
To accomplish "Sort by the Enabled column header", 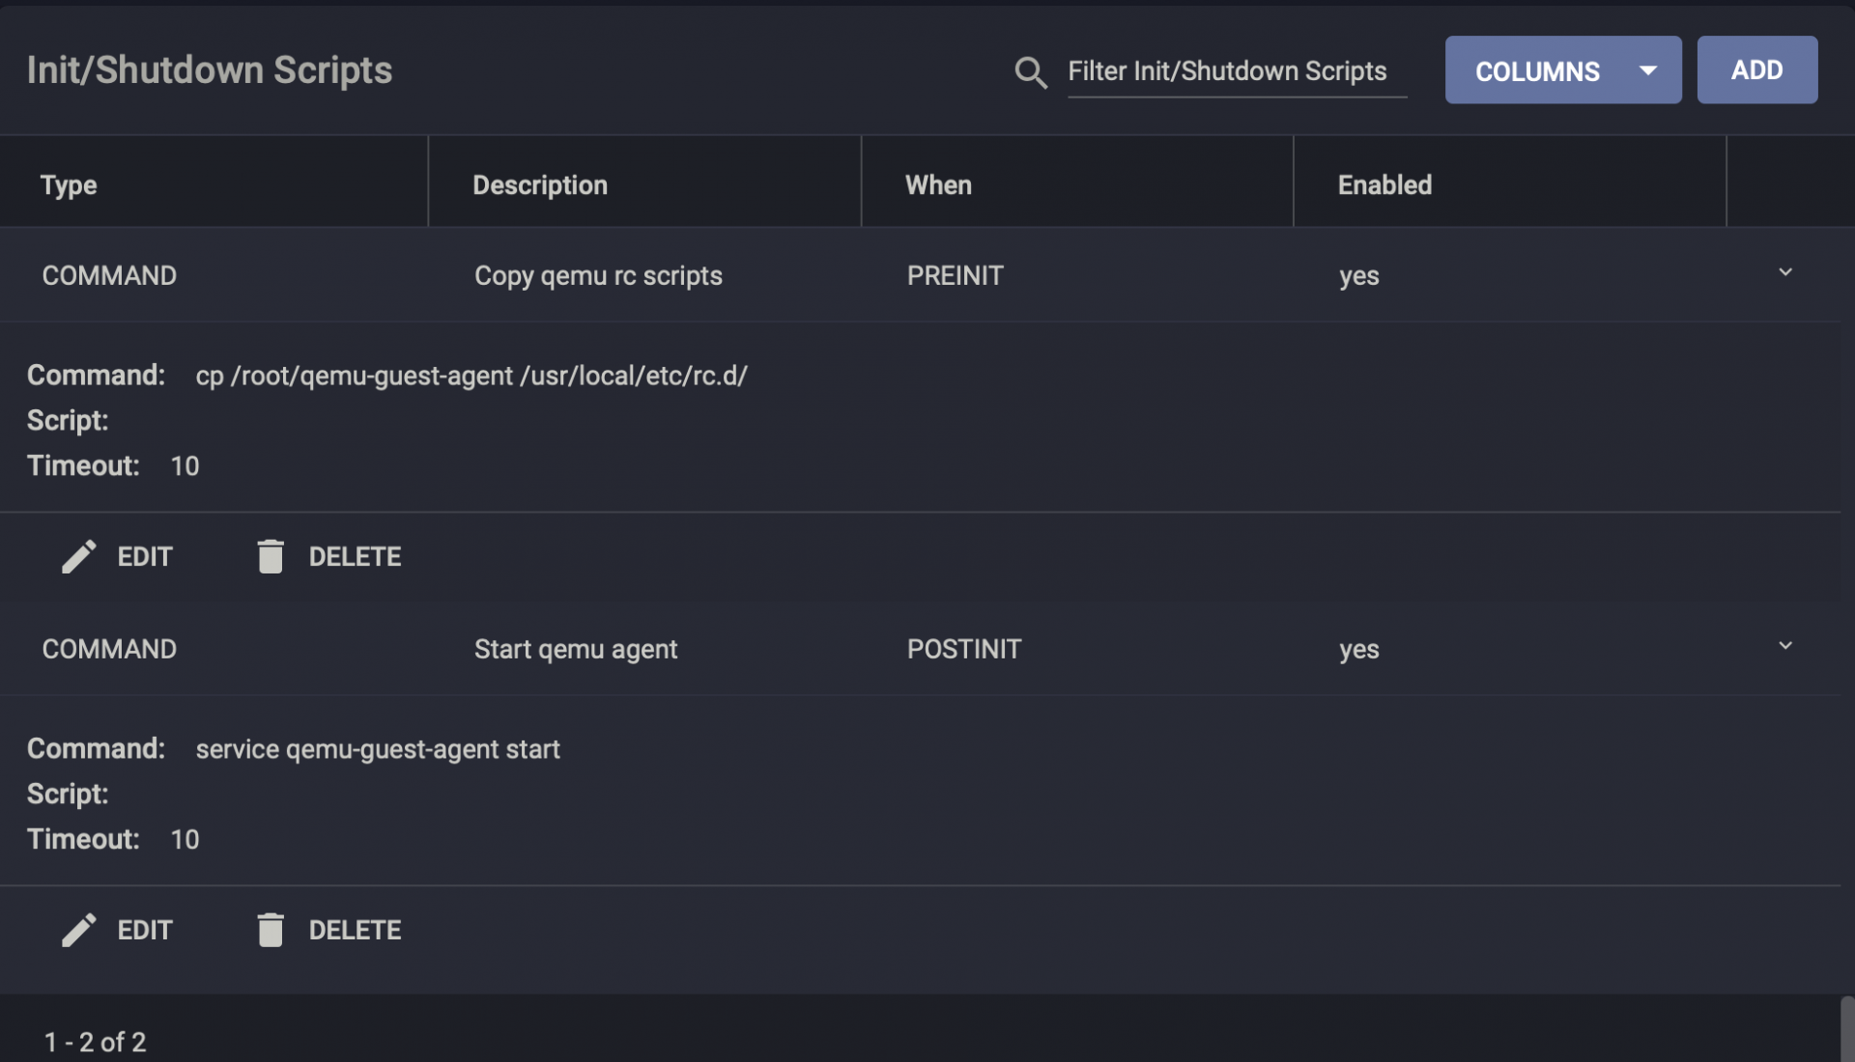I will pyautogui.click(x=1384, y=184).
